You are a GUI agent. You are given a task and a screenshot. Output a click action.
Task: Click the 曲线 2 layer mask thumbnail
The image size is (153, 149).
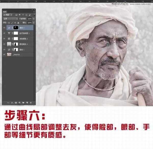[x=16, y=28]
